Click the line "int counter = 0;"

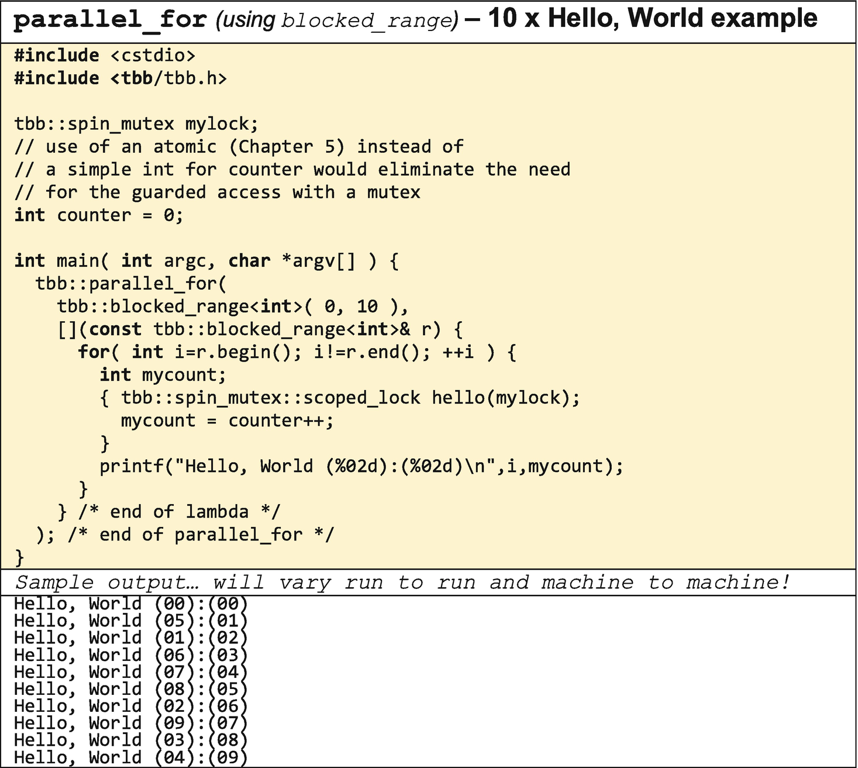99,215
